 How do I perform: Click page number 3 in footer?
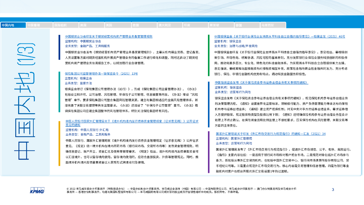333,190
